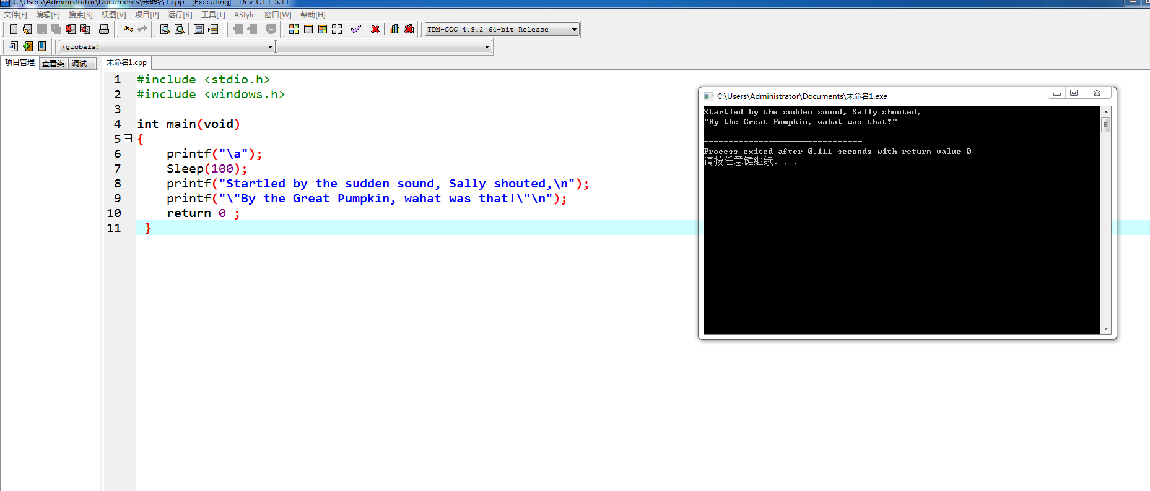
Task: Close the current file from toolbar
Action: [x=71, y=29]
